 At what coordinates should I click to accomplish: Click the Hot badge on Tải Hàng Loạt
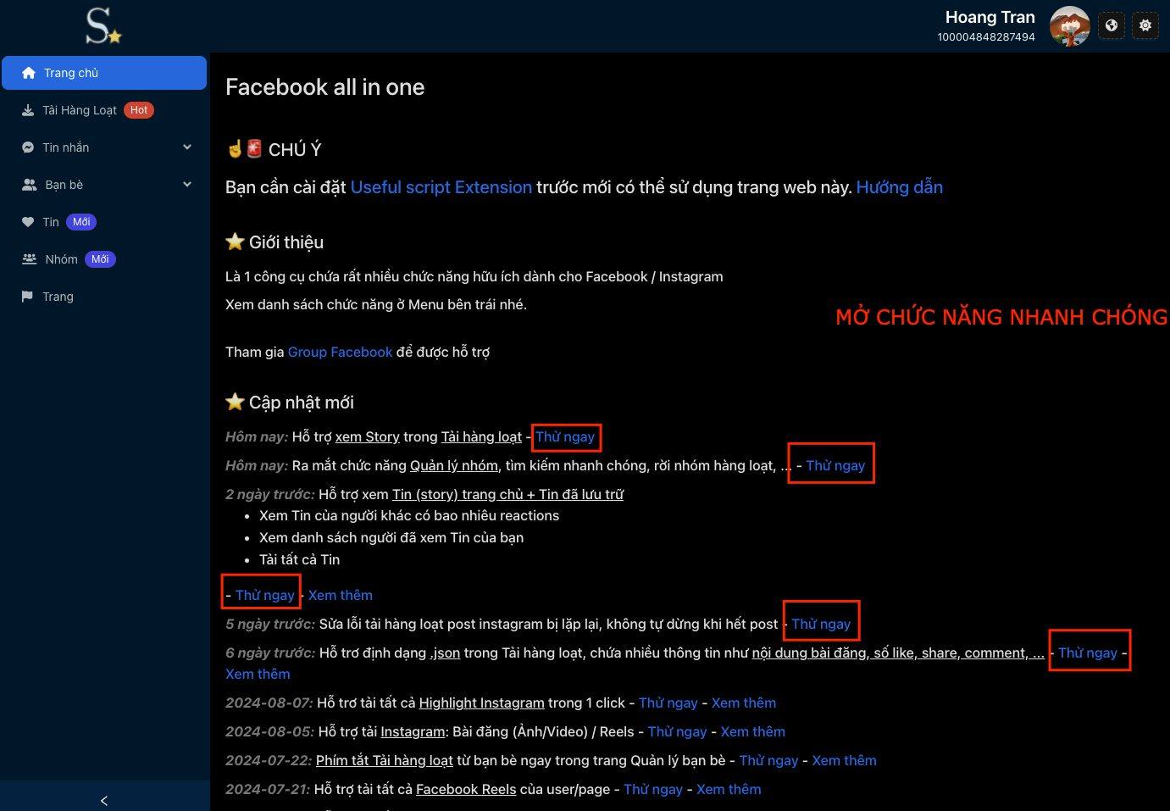(x=139, y=110)
